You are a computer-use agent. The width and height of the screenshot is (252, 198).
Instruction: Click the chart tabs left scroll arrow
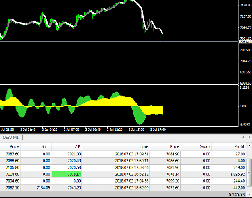click(x=243, y=137)
